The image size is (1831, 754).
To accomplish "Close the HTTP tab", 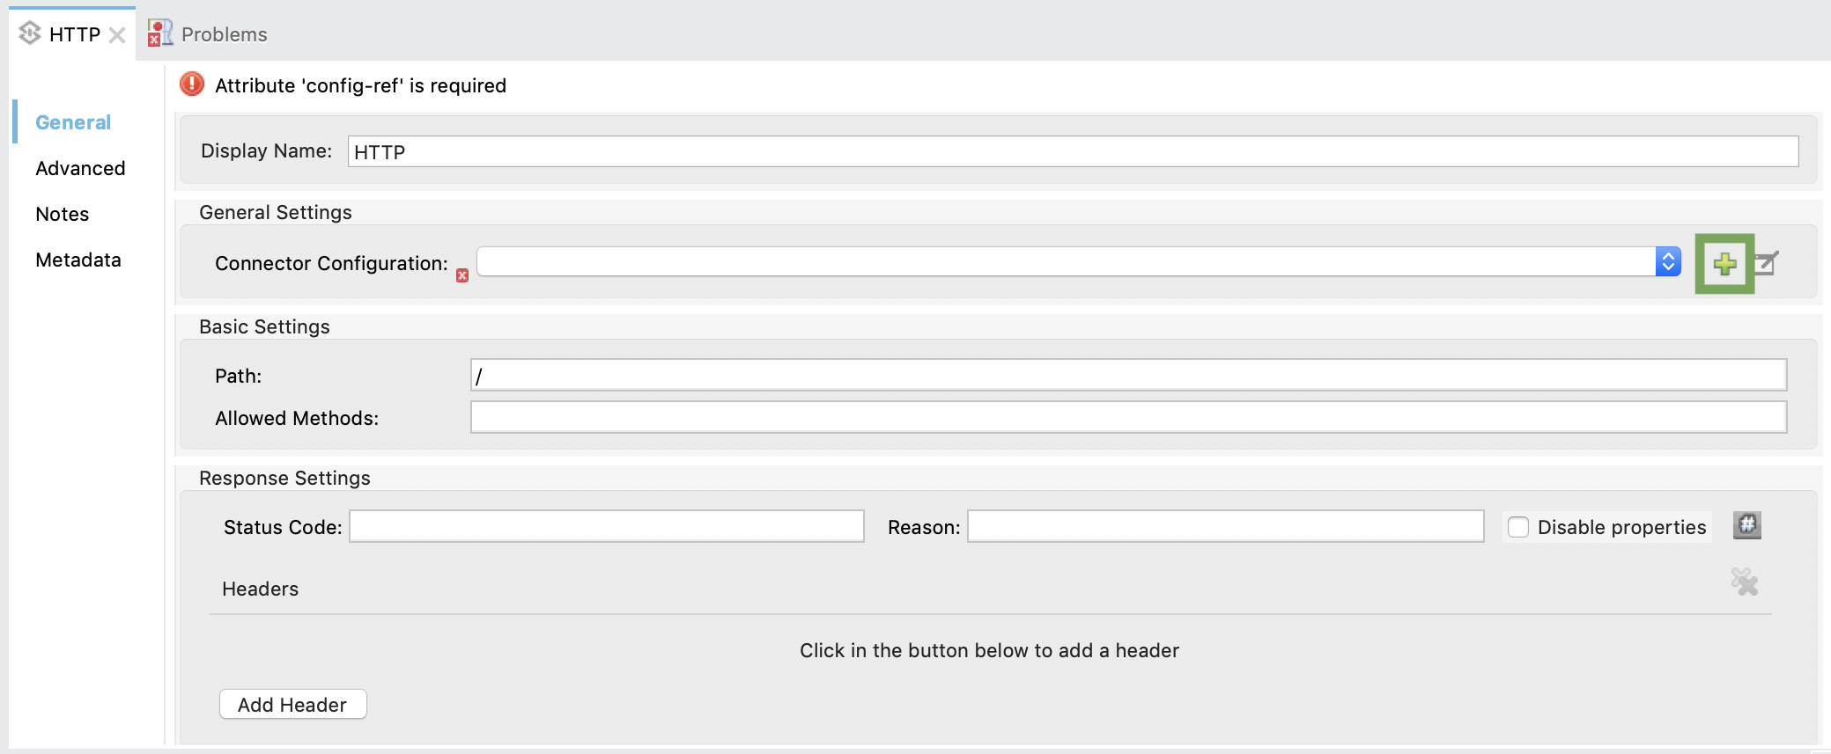I will [117, 35].
